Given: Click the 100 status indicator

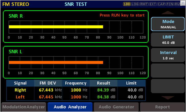Looking at the screenshot, I should point(127,4).
